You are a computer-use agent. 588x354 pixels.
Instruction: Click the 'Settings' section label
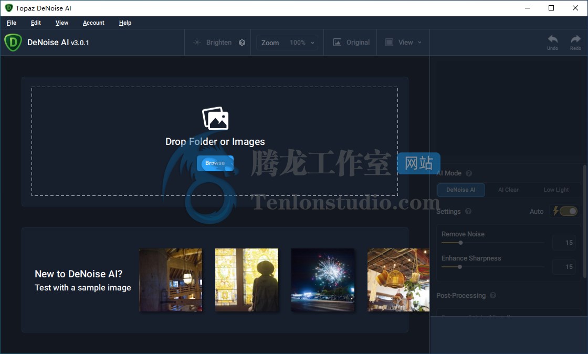[448, 212]
